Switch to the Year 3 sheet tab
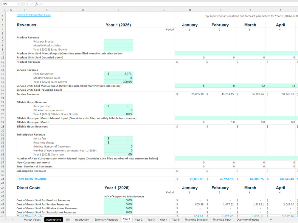The width and height of the screenshot is (298, 223). 151,220
